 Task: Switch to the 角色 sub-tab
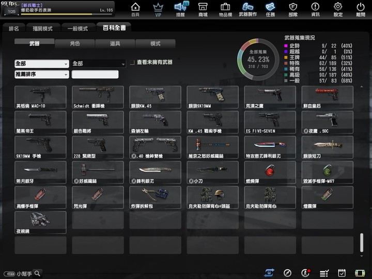[x=75, y=43]
